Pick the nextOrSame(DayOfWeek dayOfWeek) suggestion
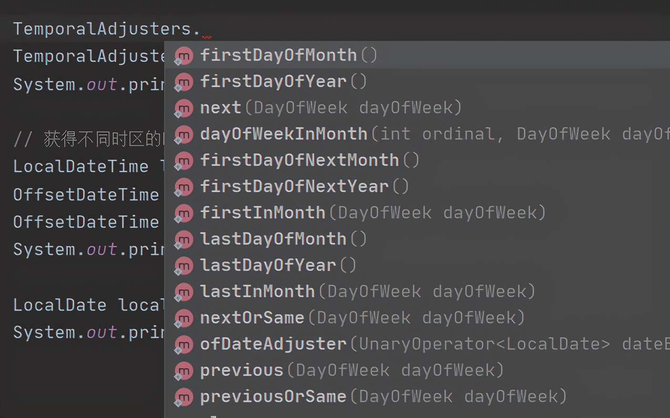This screenshot has height=418, width=670. coord(362,318)
